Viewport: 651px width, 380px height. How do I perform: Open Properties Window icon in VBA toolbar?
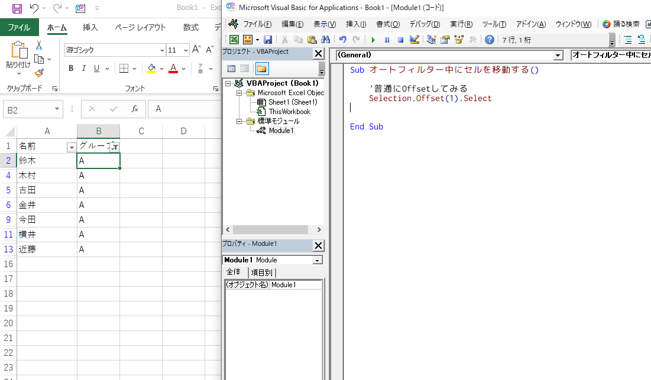[445, 40]
